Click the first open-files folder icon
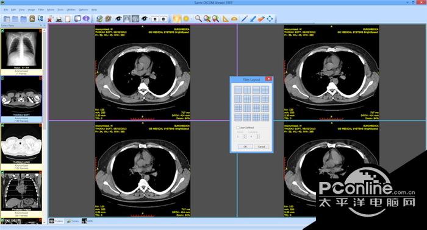The width and height of the screenshot is (427, 230). (x=7, y=19)
